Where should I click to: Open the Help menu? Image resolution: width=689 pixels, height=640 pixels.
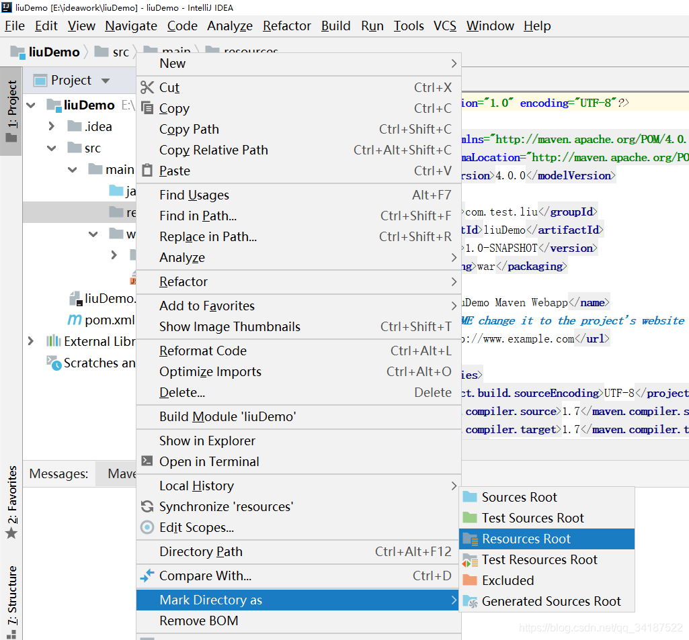point(537,26)
